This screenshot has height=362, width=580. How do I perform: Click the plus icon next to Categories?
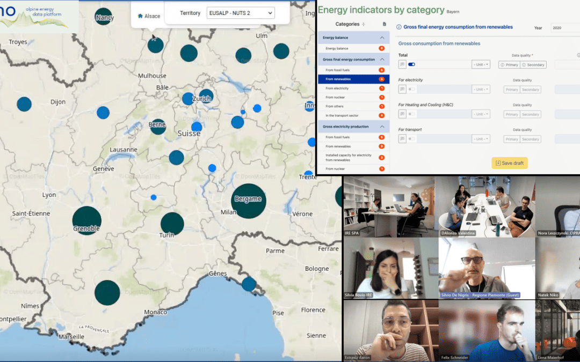click(363, 24)
